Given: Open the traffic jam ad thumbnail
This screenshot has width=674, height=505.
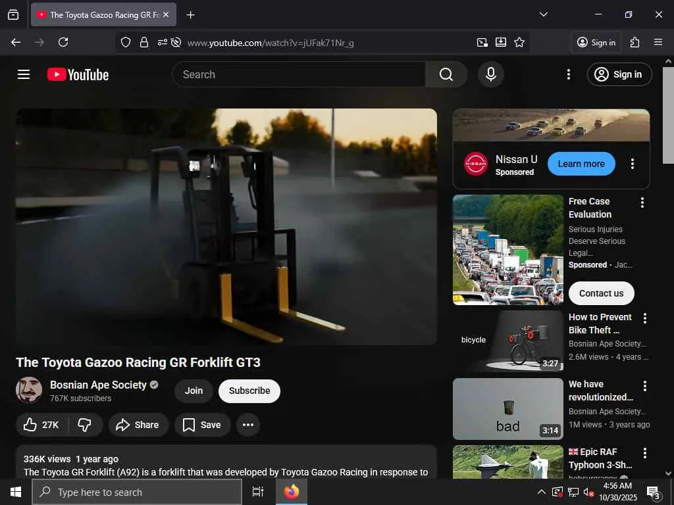Looking at the screenshot, I should 507,249.
